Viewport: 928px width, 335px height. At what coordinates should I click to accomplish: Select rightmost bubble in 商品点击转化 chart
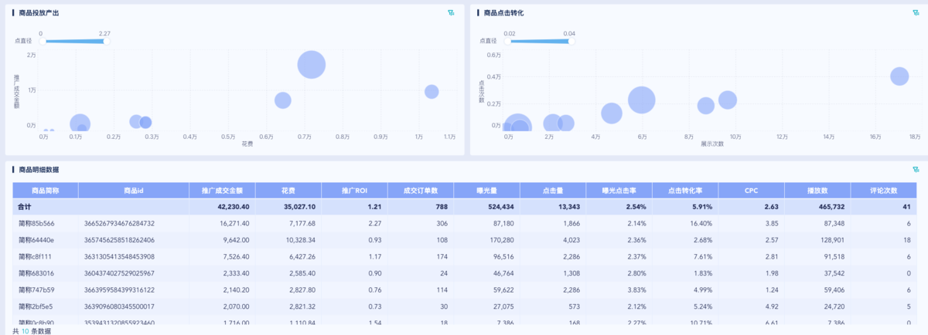point(899,76)
